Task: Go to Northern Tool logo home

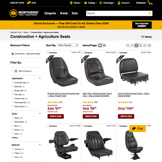Action: click(24, 13)
